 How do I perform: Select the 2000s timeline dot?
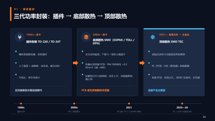(x=74, y=103)
